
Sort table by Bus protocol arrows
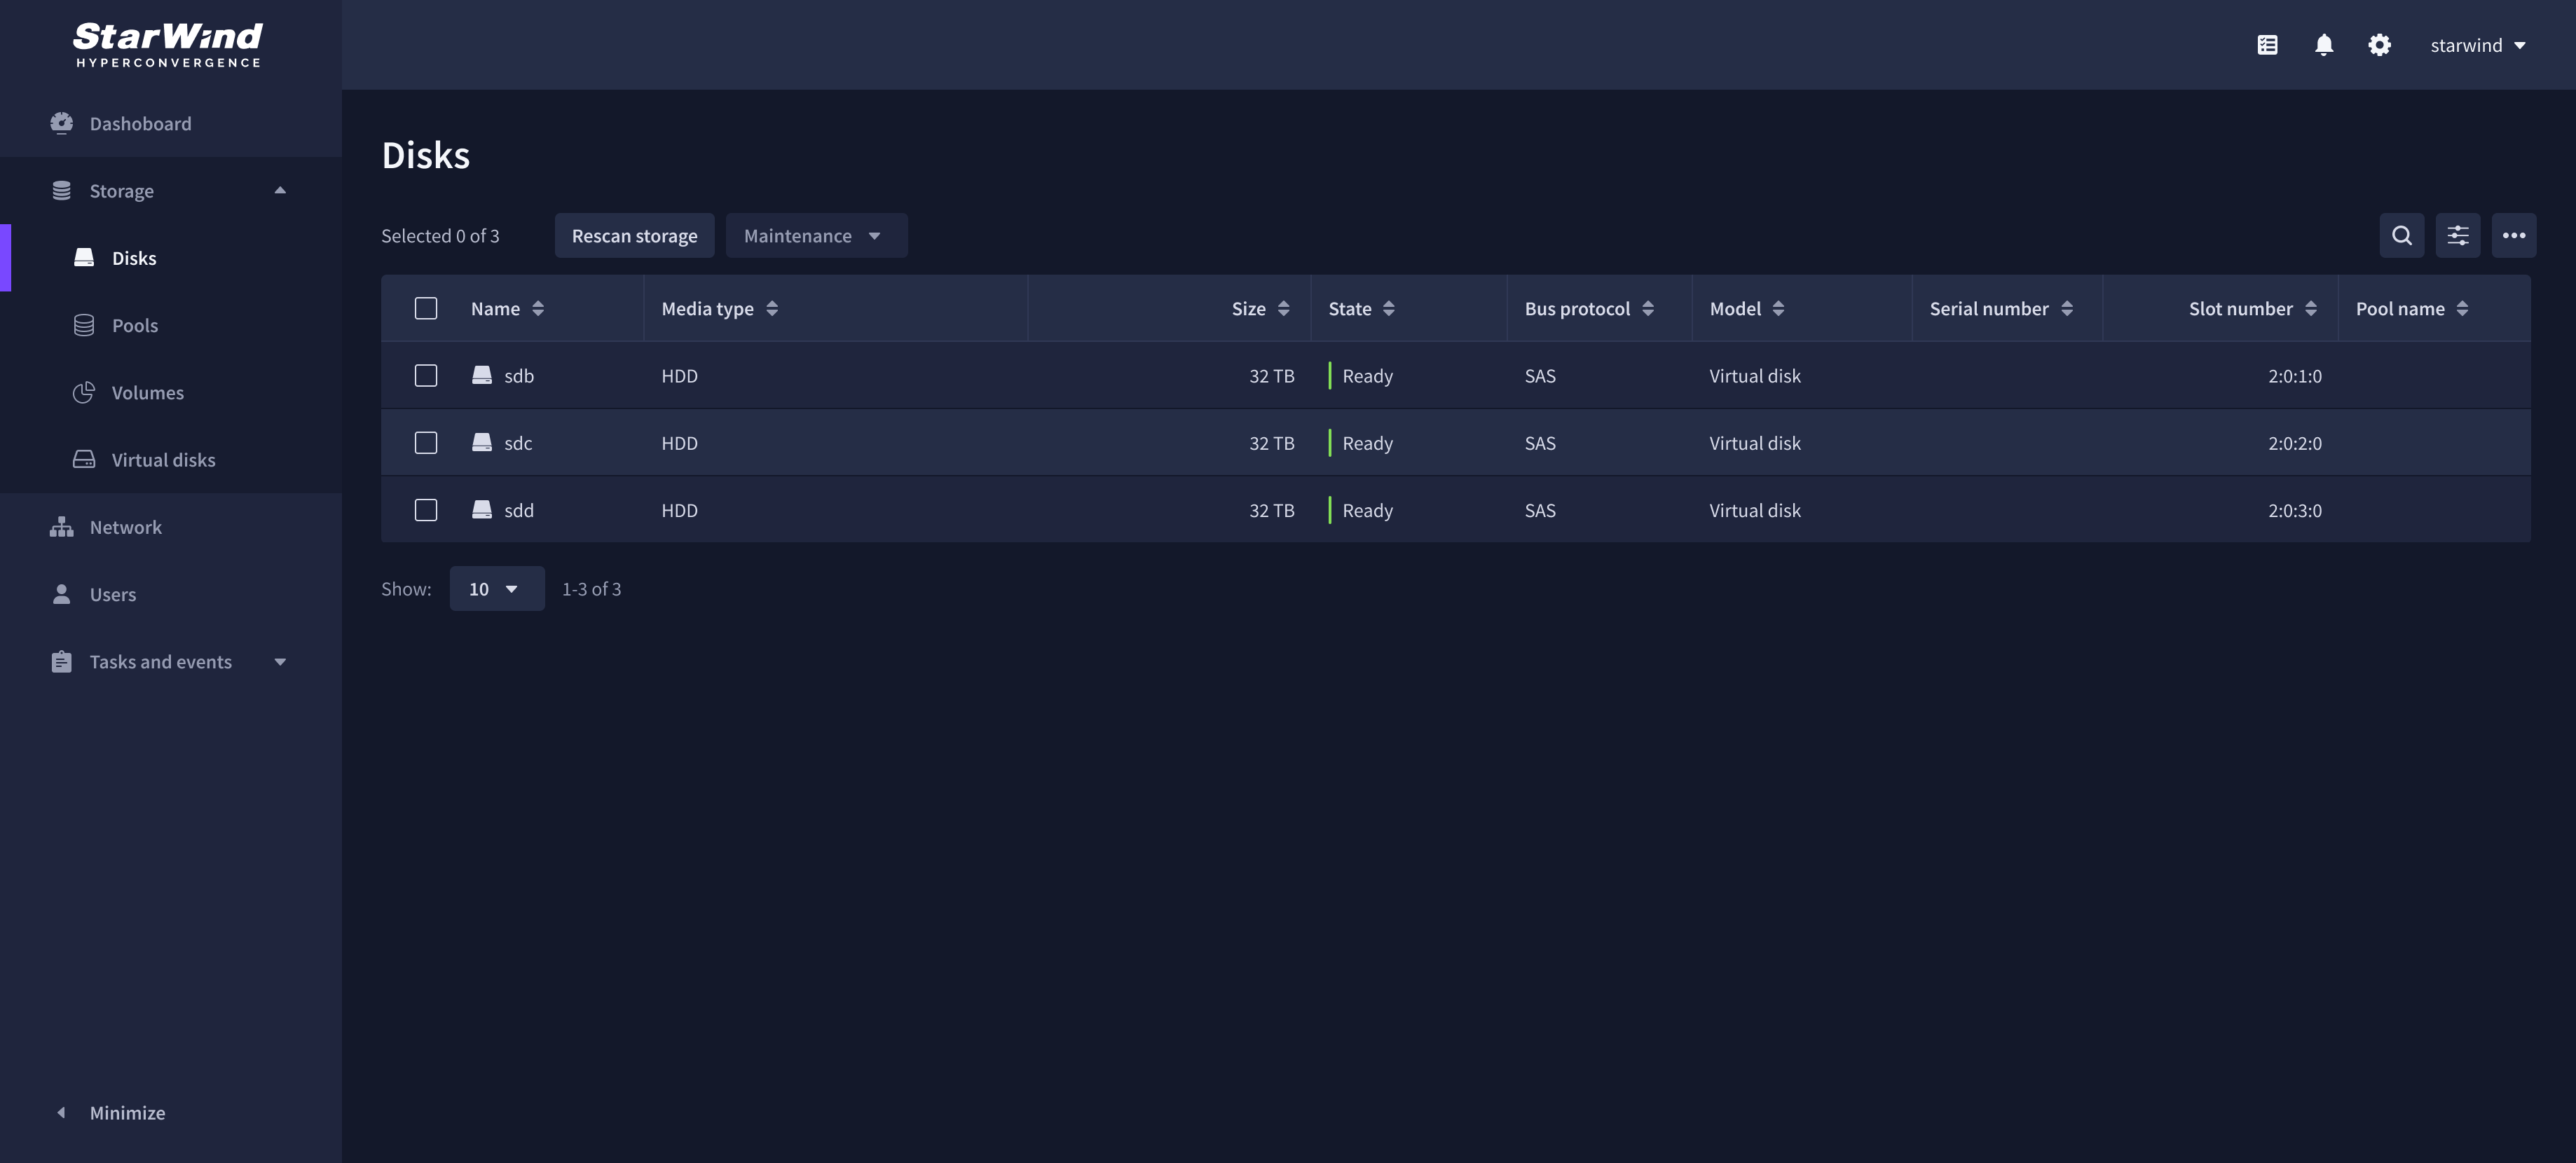[x=1647, y=308]
